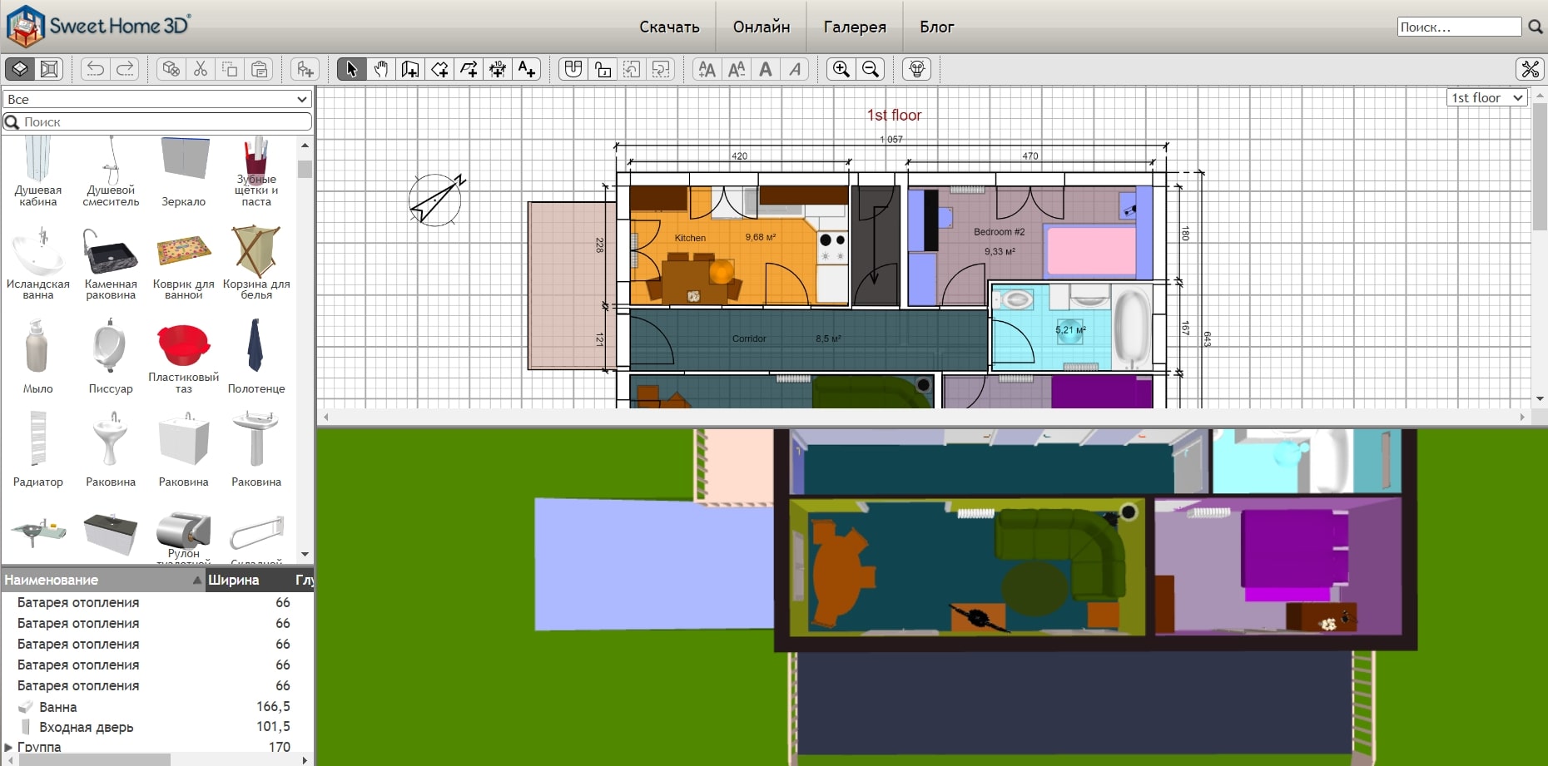Select the Create walls tool
Screen dimensions: 1548x766
[410, 69]
